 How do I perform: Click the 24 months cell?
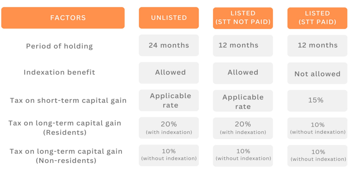pyautogui.click(x=169, y=45)
